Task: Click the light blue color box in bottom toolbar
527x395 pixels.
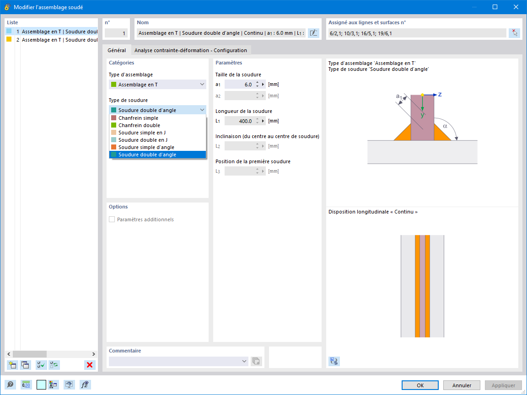Action: click(x=41, y=384)
